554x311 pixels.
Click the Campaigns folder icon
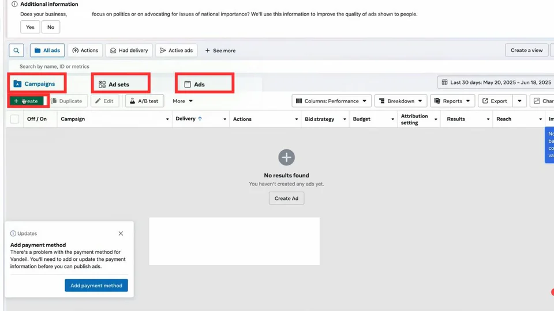point(17,84)
